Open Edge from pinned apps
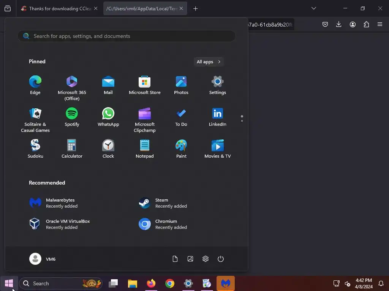This screenshot has width=389, height=291. (35, 85)
